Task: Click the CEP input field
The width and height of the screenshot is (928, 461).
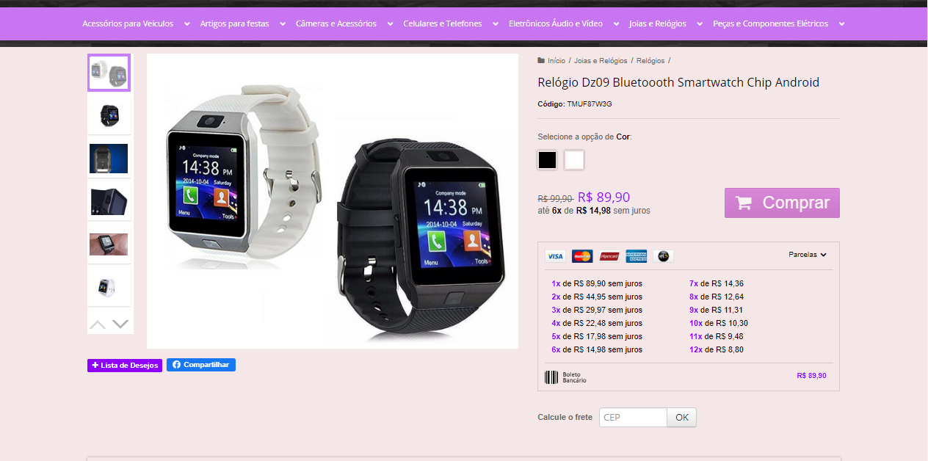Action: [633, 418]
